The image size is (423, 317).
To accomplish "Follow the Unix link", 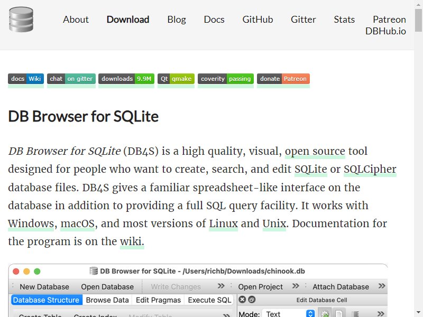I will pos(274,223).
